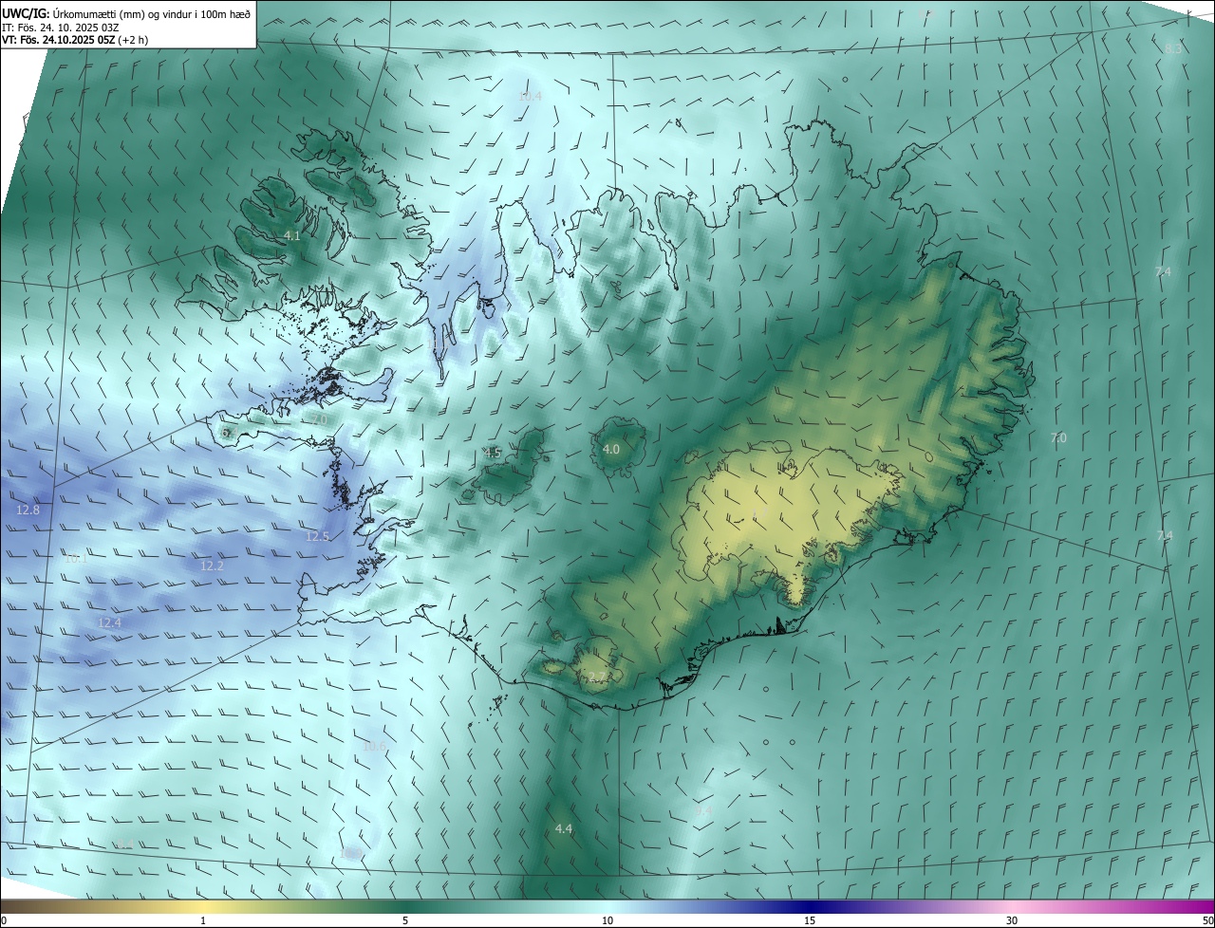Viewport: 1215px width, 928px height.
Task: Click the 6.4 value on the western peninsula
Action: [228, 432]
